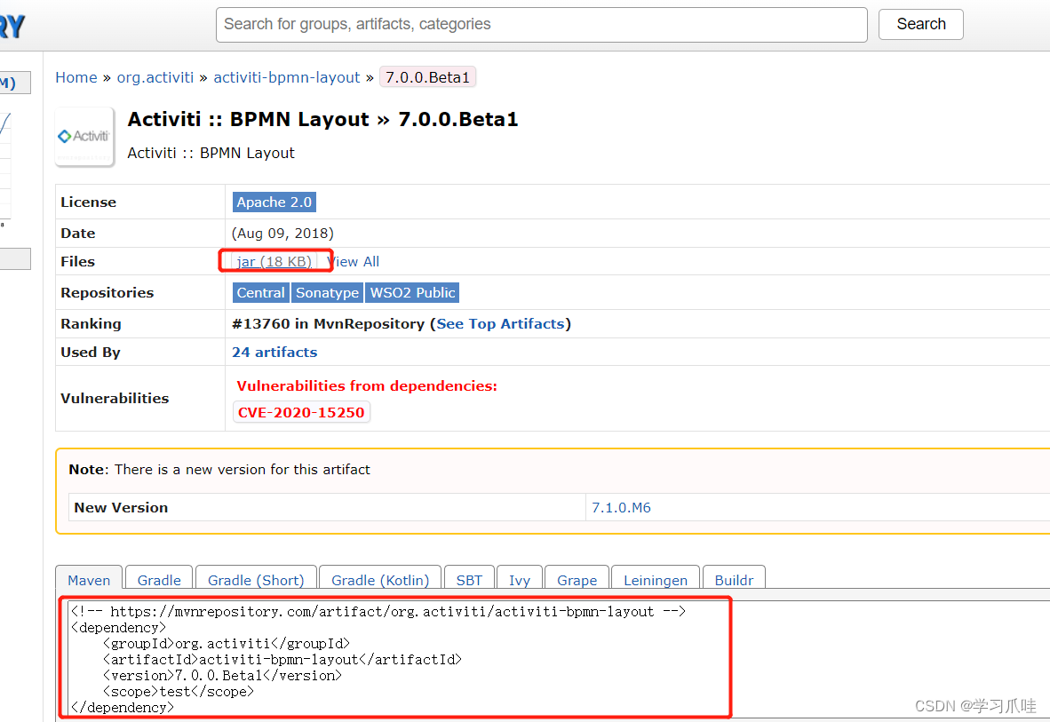Viewport: 1050px width, 722px height.
Task: Click the Search button
Action: [x=921, y=25]
